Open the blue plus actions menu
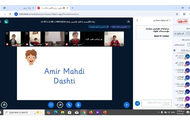Screen dimensions: 190x121 click(x=126, y=104)
